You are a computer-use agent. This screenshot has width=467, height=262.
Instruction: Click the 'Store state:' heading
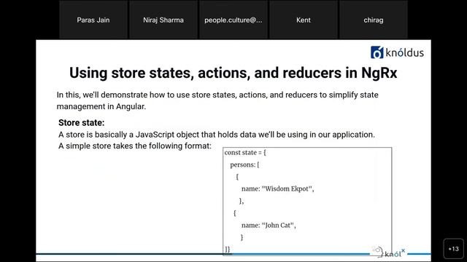(x=81, y=123)
